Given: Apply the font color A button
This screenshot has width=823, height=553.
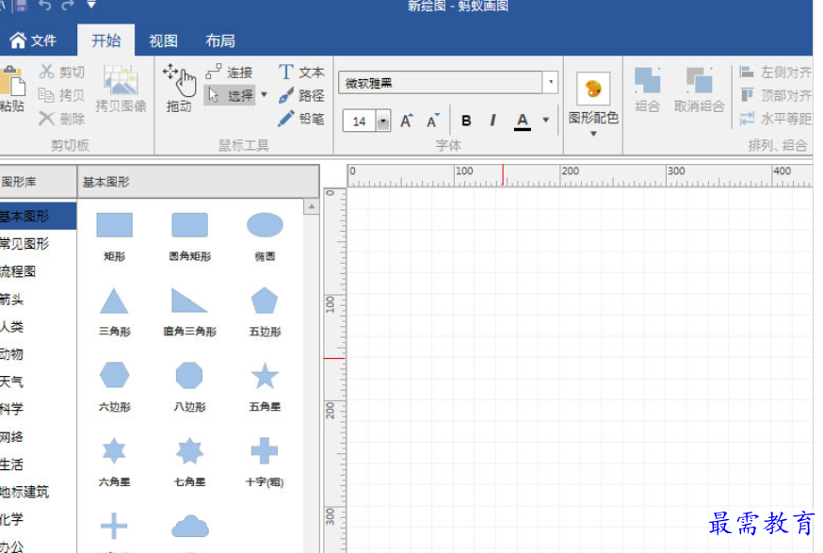Looking at the screenshot, I should click(x=523, y=122).
